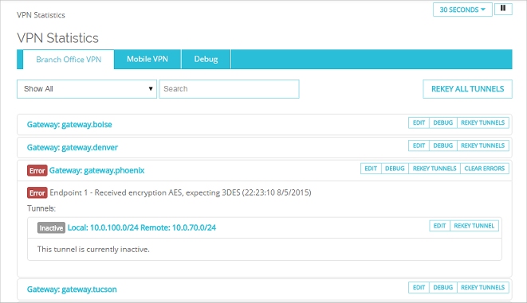Viewport: 527px width, 303px height.
Task: Debug the gateway.boise gateway
Action: [x=443, y=122]
